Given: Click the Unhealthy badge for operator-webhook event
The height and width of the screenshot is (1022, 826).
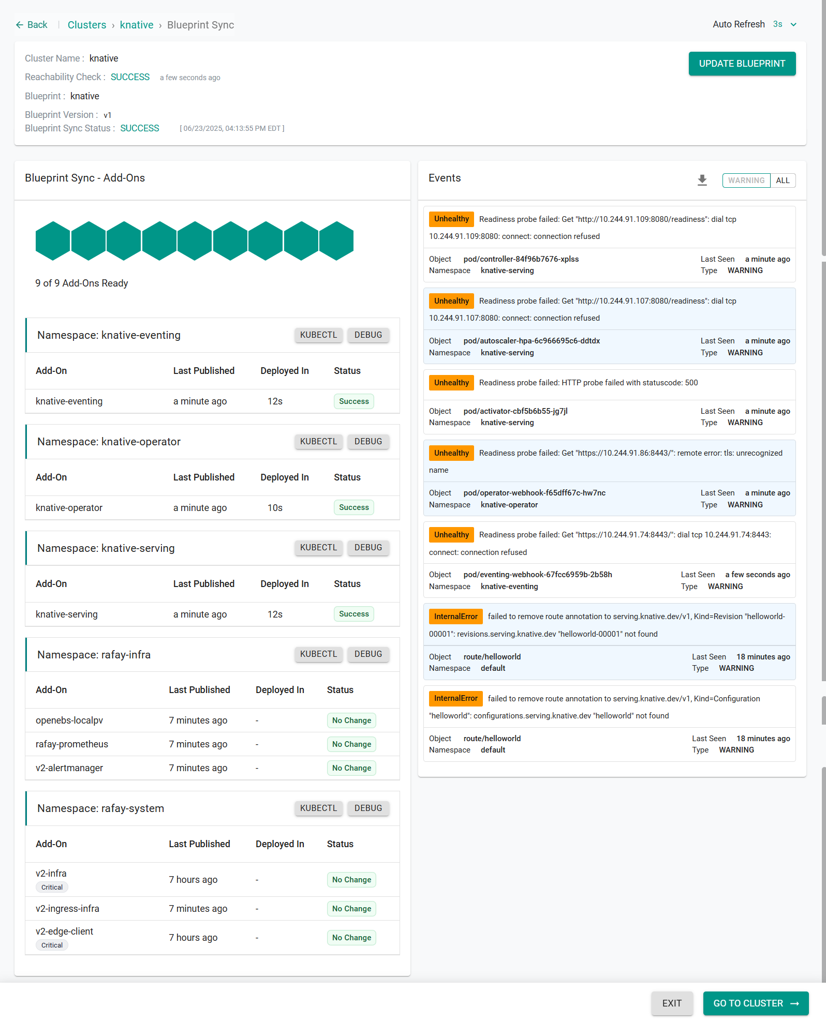Looking at the screenshot, I should pyautogui.click(x=451, y=453).
